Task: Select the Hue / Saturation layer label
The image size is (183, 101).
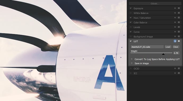Action: click(142, 18)
